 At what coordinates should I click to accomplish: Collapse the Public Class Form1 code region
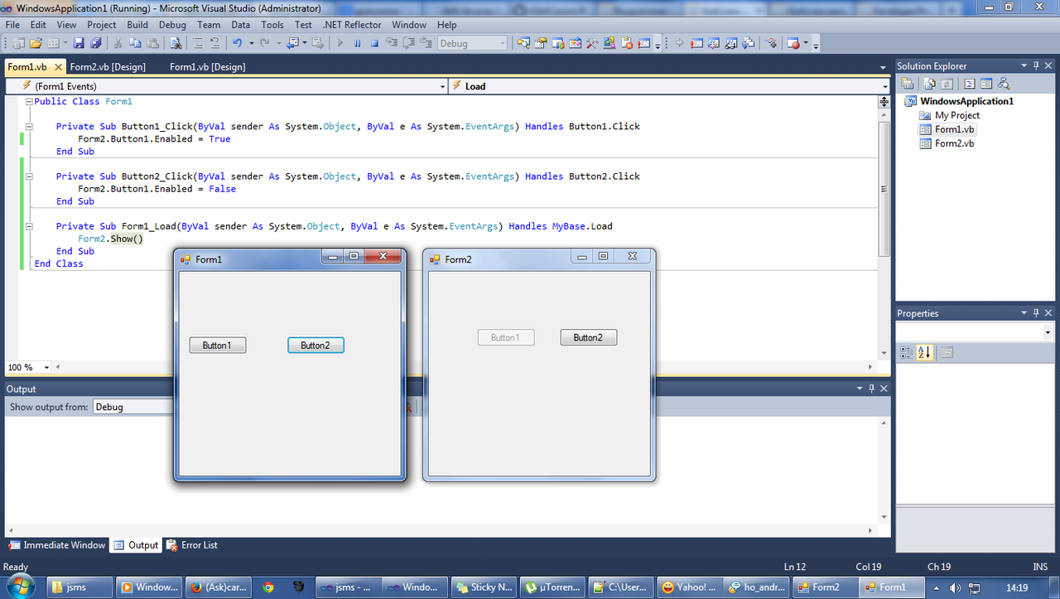click(29, 101)
